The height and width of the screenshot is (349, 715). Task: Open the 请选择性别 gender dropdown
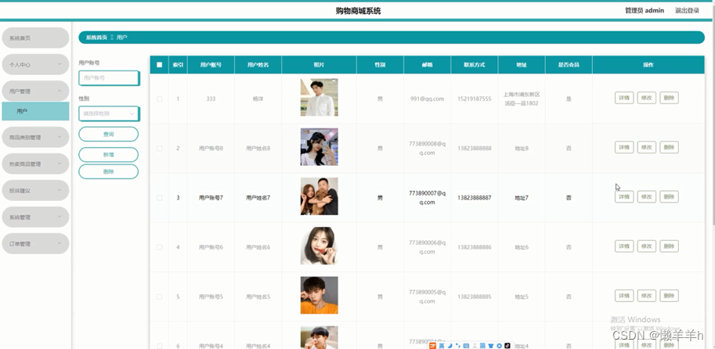(x=109, y=114)
